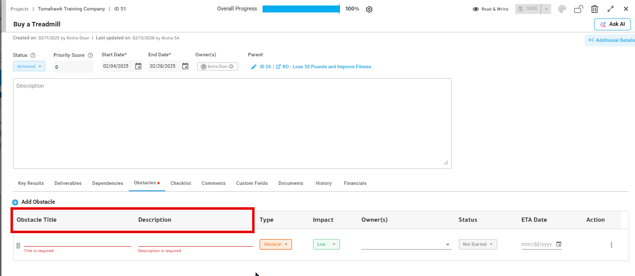
Task: Remove owner Kesha Dean with the x
Action: pos(231,66)
